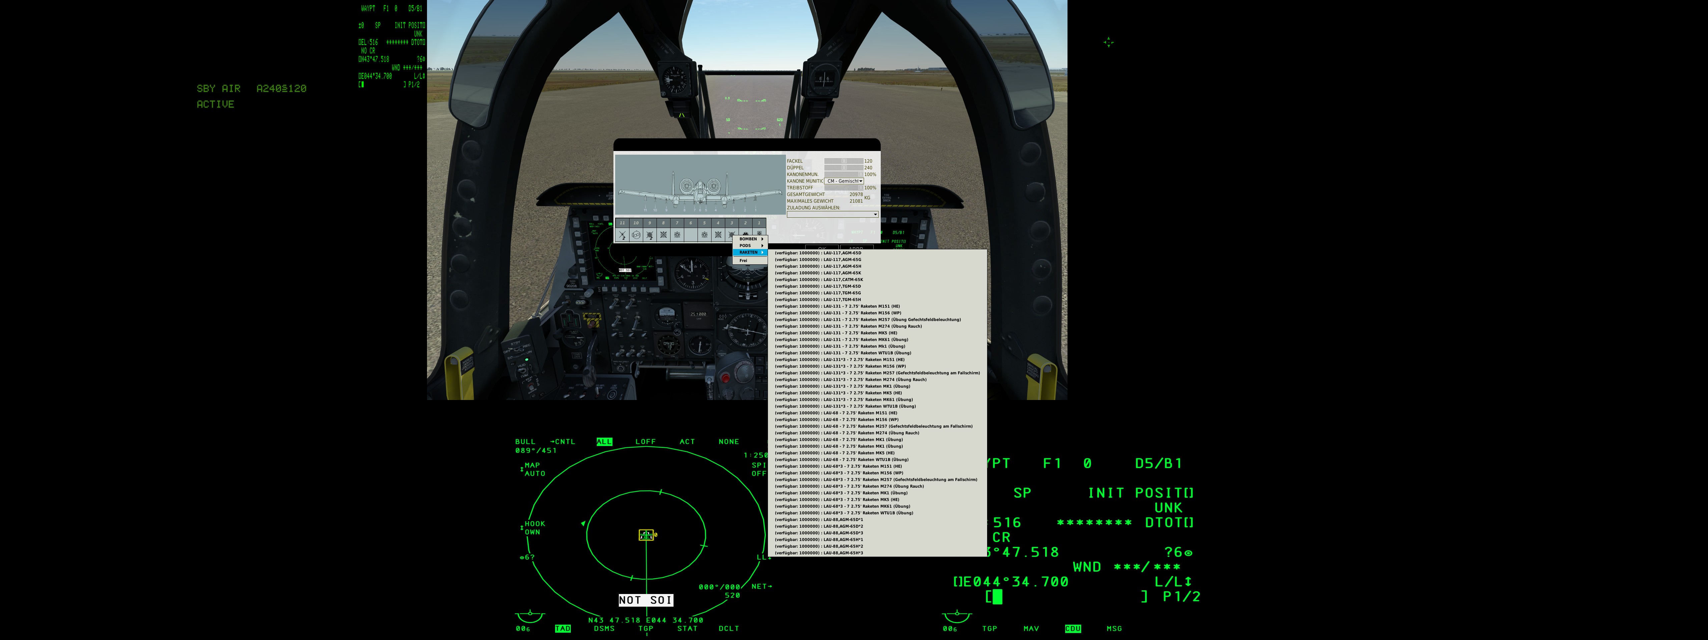Open the Zuladung auswählen dropdown
Image resolution: width=1708 pixels, height=640 pixels.
(x=833, y=215)
